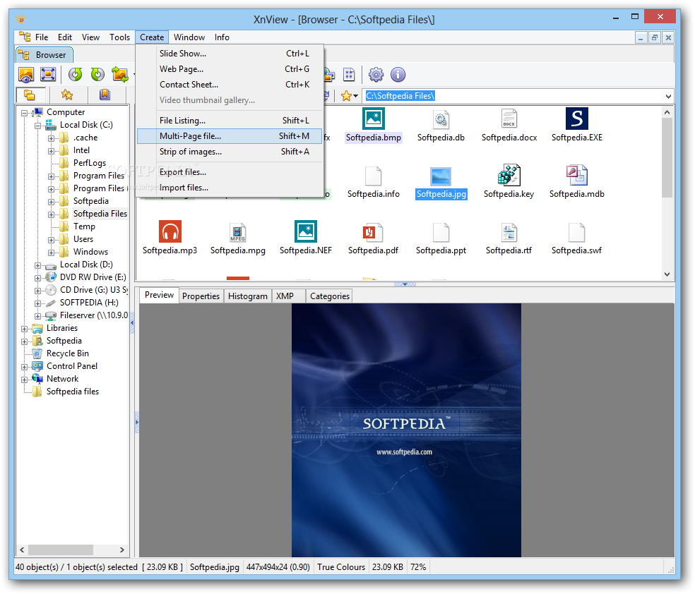
Task: Open the File menu
Action: 42,37
